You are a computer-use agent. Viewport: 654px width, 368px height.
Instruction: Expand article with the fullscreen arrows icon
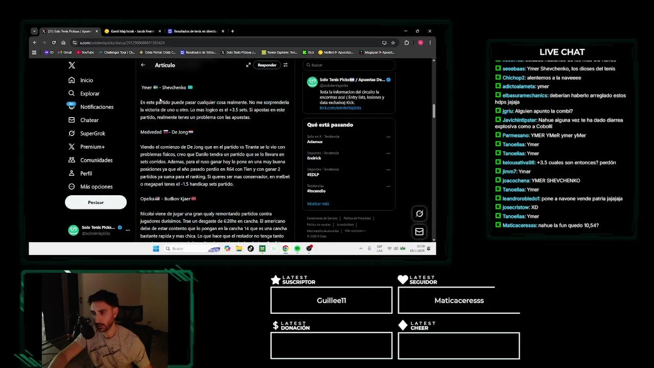(248, 65)
